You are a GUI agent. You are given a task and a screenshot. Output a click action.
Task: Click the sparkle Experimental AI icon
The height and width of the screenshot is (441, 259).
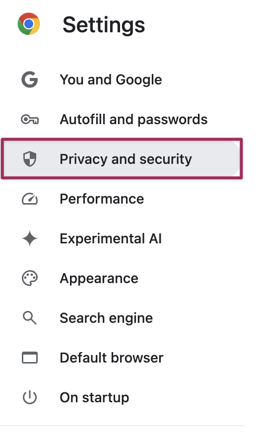[29, 238]
